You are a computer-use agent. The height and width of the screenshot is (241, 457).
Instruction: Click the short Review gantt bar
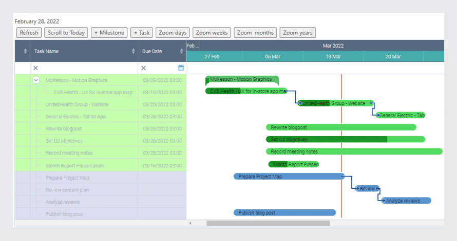(x=368, y=188)
